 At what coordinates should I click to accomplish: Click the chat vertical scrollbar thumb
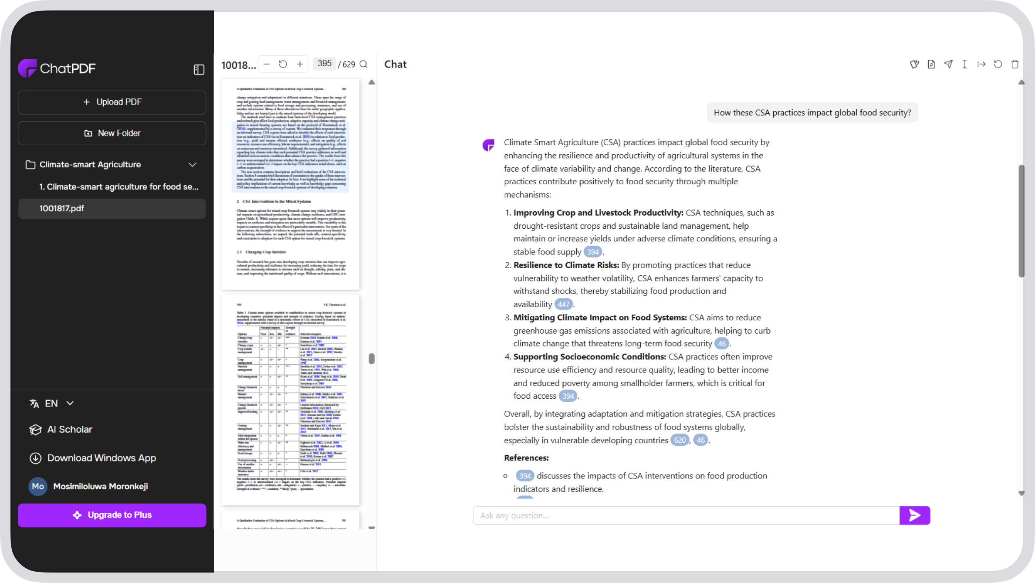[x=1021, y=221]
